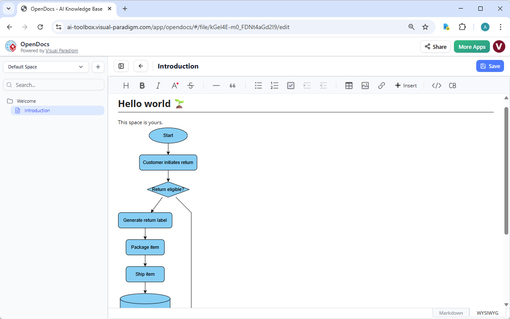
Task: Open the Visual Paradigm link
Action: (62, 50)
